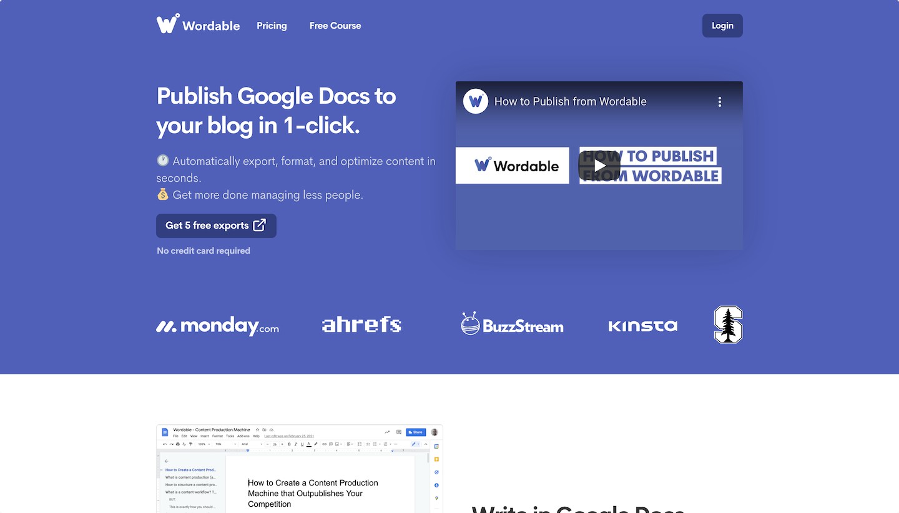
Task: Click the line spacing icon in Docs toolbar
Action: point(360,444)
